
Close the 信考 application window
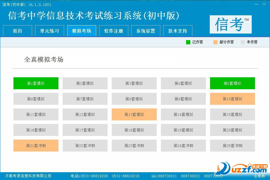click(264, 4)
